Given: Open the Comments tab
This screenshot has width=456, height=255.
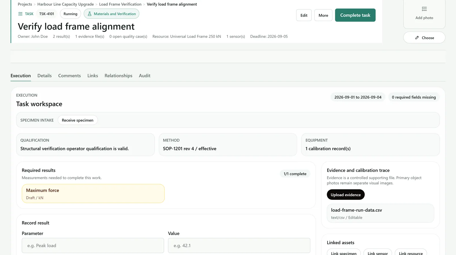Looking at the screenshot, I should (x=70, y=76).
